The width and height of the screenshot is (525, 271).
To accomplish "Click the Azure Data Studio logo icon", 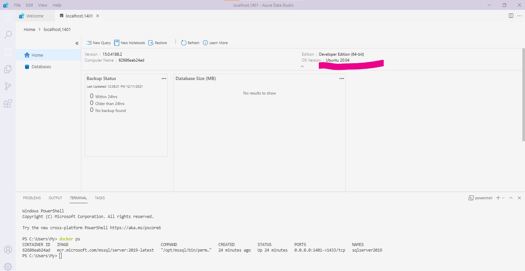I will (6, 5).
